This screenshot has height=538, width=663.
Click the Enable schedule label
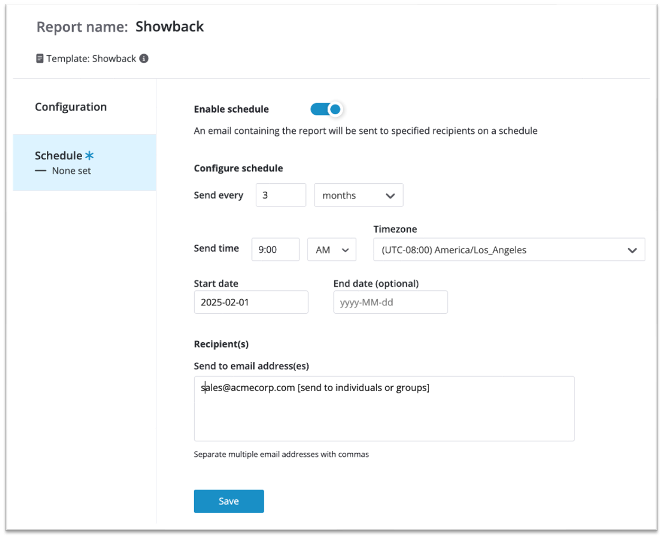point(231,109)
